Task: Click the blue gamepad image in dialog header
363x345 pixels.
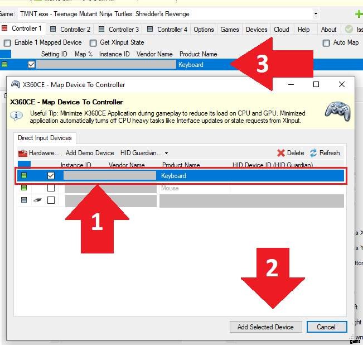Action: pyautogui.click(x=337, y=112)
